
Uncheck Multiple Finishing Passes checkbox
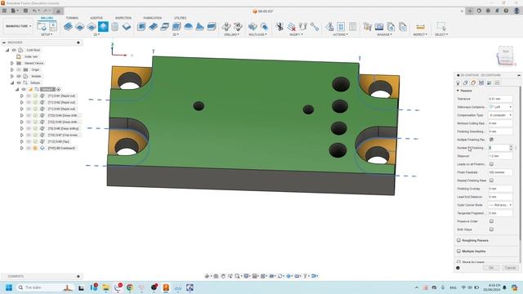coord(491,140)
